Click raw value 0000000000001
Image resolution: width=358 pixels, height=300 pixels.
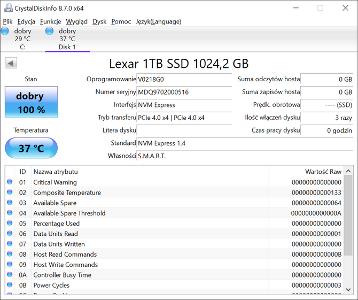pyautogui.click(x=316, y=234)
